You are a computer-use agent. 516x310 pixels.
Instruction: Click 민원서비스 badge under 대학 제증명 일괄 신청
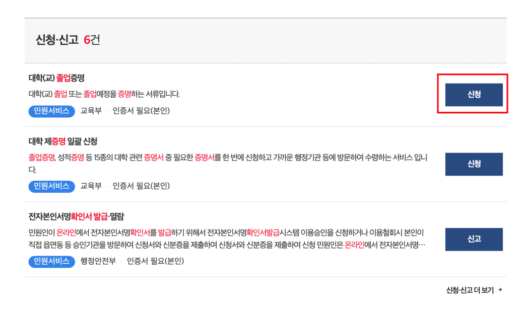pos(51,186)
